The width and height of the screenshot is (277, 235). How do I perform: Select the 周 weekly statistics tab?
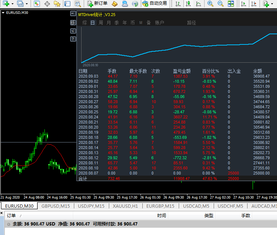pos(101,23)
